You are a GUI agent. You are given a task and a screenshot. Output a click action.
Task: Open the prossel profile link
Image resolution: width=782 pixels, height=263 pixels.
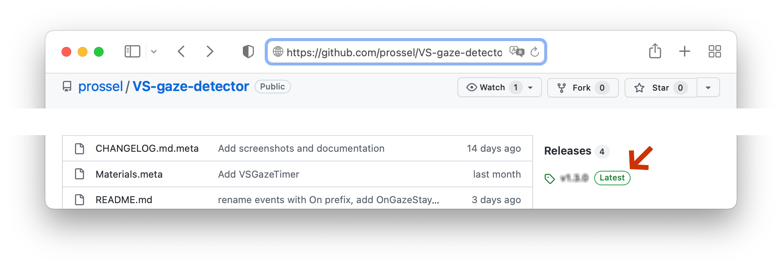coord(101,86)
